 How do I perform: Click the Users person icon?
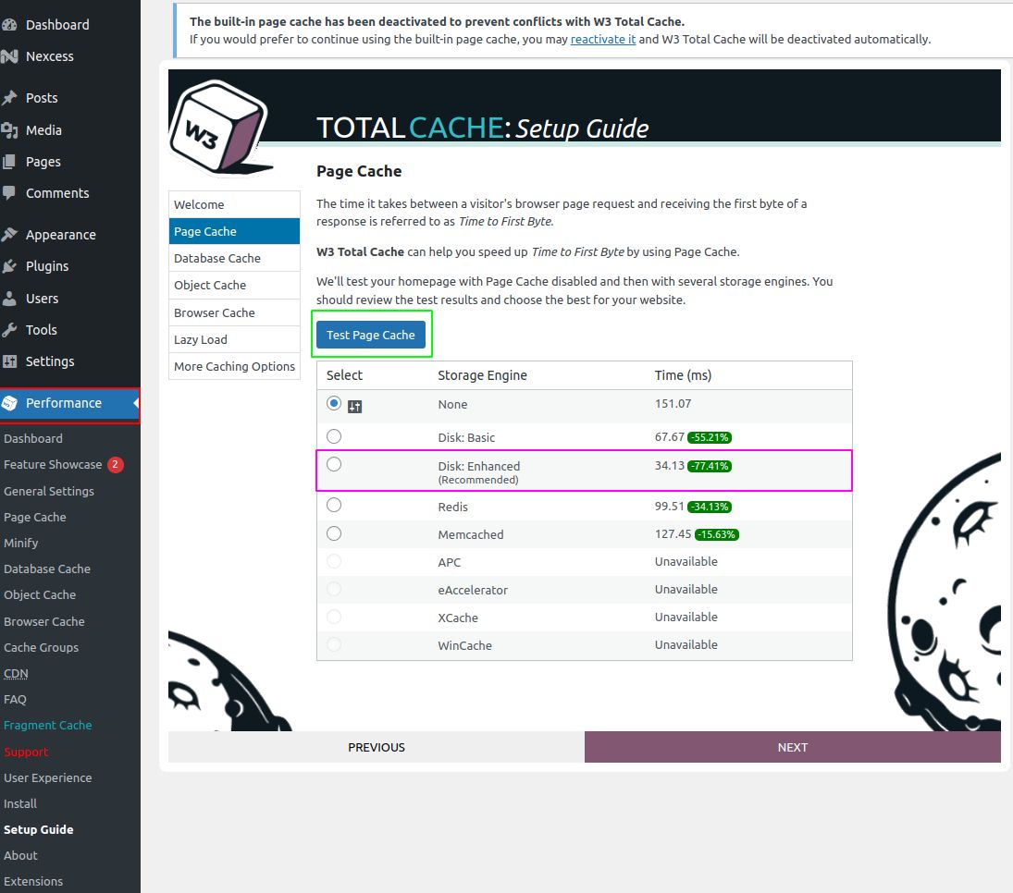click(x=9, y=299)
